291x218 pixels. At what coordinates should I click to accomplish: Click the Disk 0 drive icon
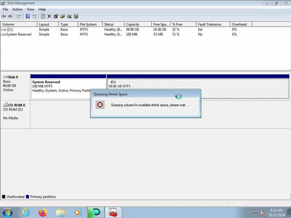(x=6, y=77)
